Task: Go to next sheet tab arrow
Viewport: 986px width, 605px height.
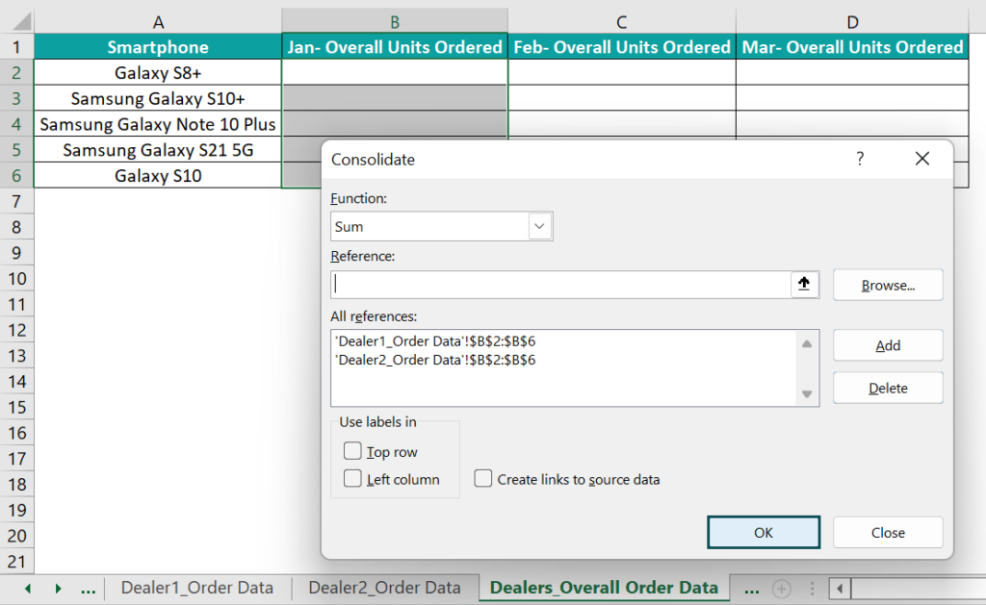Action: click(x=58, y=589)
